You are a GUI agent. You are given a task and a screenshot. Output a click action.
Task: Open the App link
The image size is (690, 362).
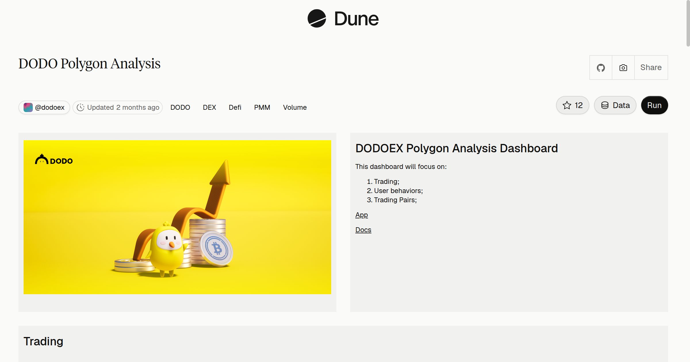pyautogui.click(x=361, y=215)
